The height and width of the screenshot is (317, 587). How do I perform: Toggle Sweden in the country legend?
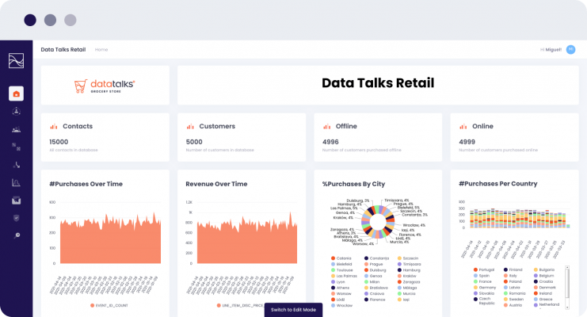pos(513,299)
